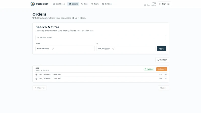Refresh the orders list
Viewport: 201px width, 113px height.
coord(162,60)
